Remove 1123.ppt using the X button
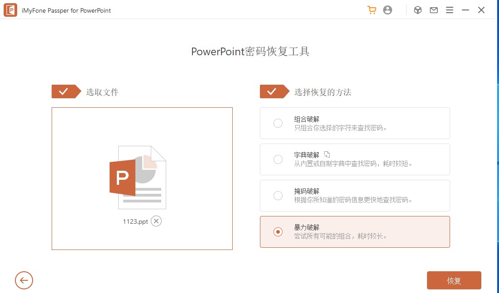Viewport: 499px width, 293px height. click(x=156, y=221)
